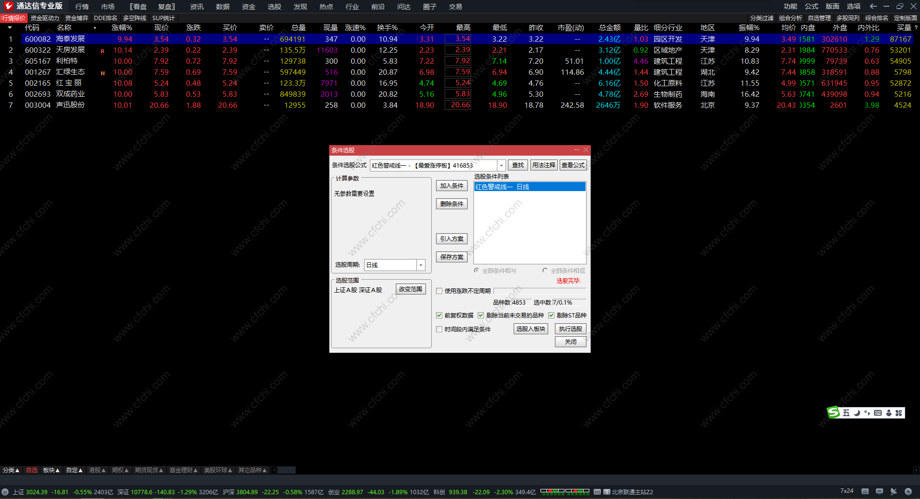Click the R marker on 天房发展 row
The width and height of the screenshot is (920, 499).
pyautogui.click(x=103, y=51)
